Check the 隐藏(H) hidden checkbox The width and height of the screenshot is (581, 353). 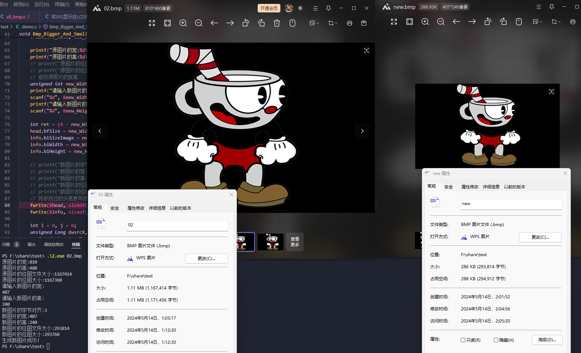[496, 340]
